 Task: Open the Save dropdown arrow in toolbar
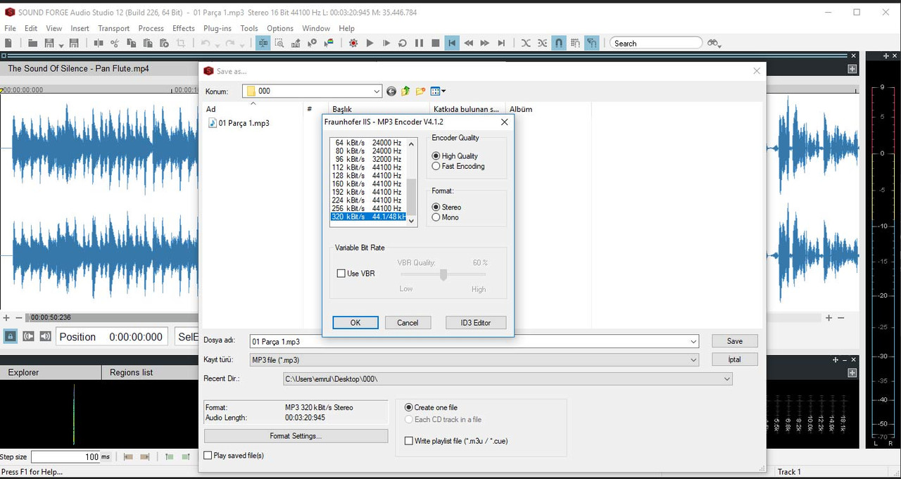click(x=61, y=45)
